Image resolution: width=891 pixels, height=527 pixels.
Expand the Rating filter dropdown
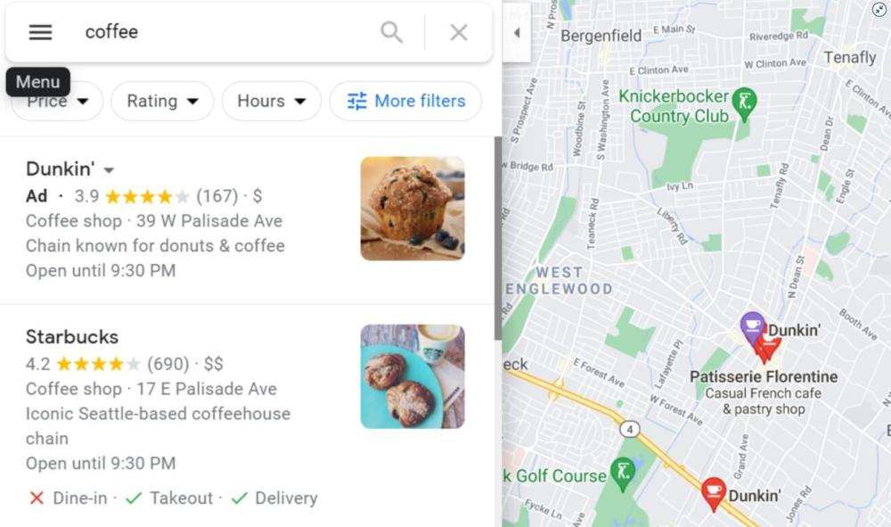(162, 101)
